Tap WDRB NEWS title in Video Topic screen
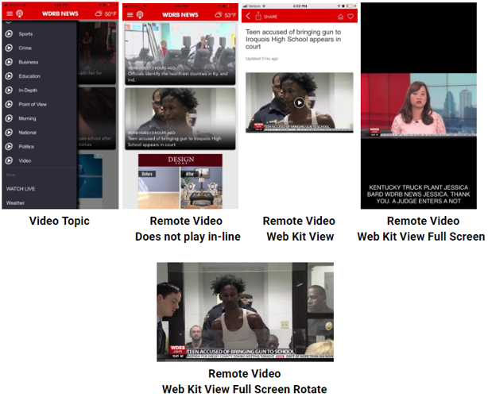The width and height of the screenshot is (488, 397). [60, 13]
